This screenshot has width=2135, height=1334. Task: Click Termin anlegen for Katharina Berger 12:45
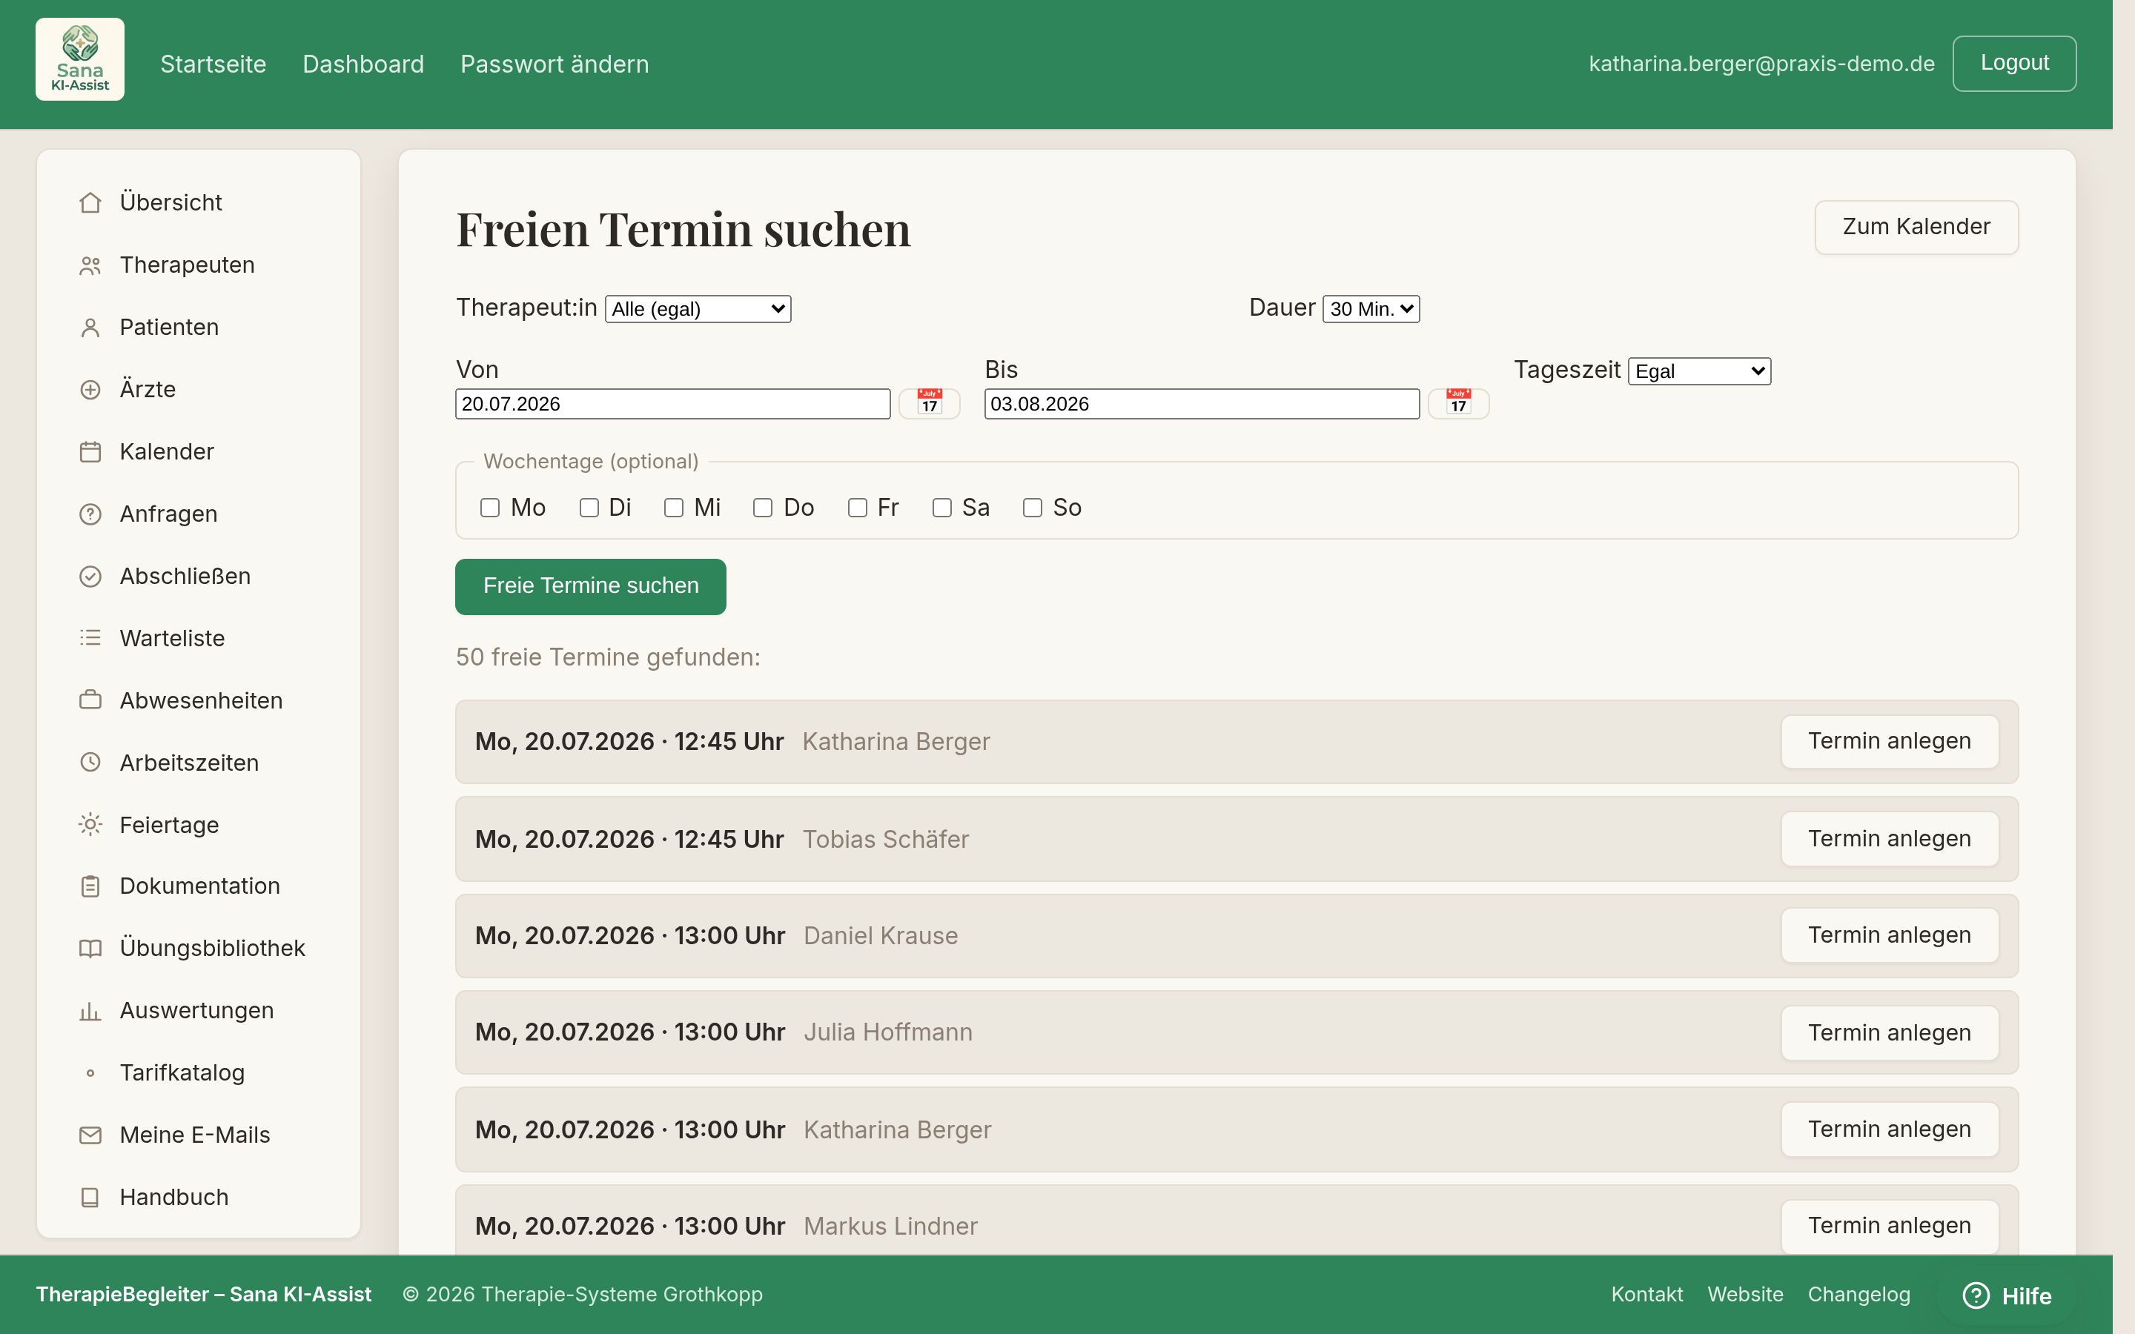pyautogui.click(x=1890, y=741)
